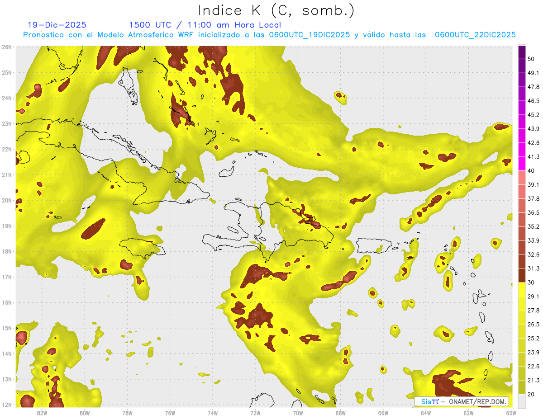The width and height of the screenshot is (543, 419).
Task: Click the latitude label "20N"
Action: [x=7, y=200]
